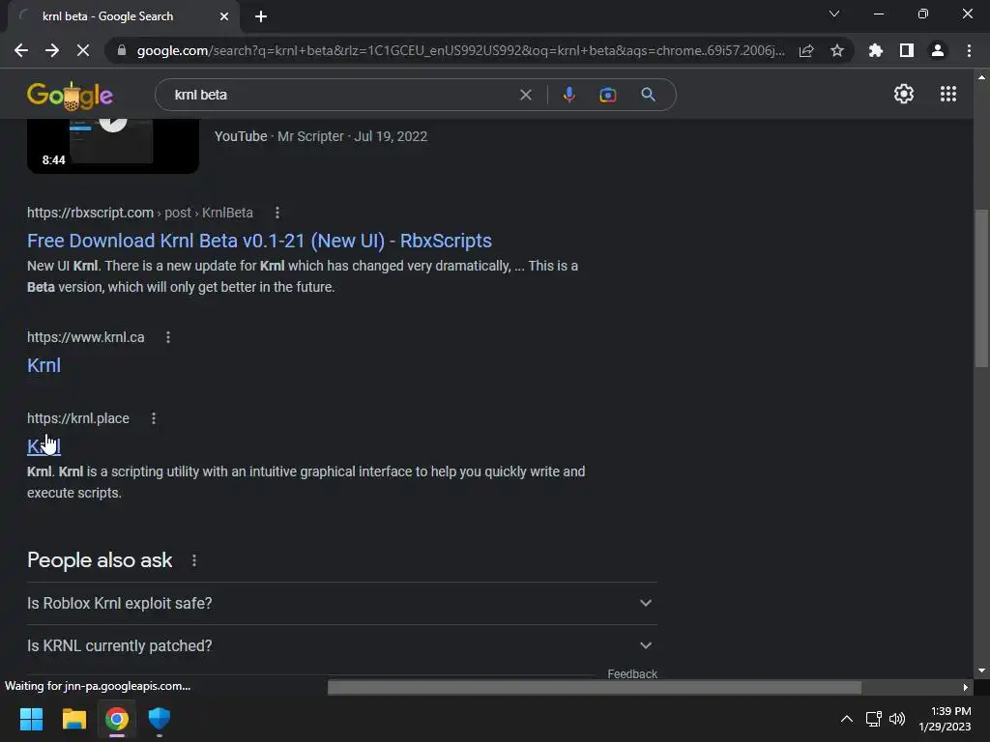Image resolution: width=990 pixels, height=742 pixels.
Task: Close the krnl beta Google Search tab
Action: [224, 16]
